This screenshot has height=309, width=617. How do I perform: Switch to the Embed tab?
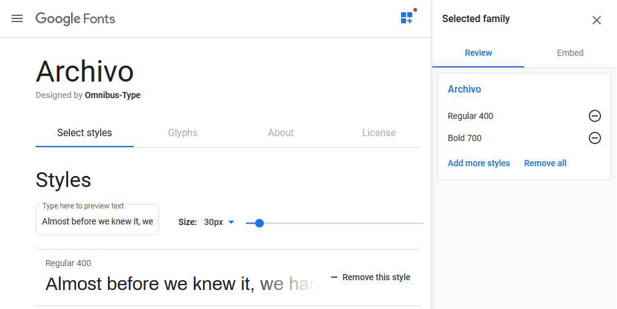[570, 53]
